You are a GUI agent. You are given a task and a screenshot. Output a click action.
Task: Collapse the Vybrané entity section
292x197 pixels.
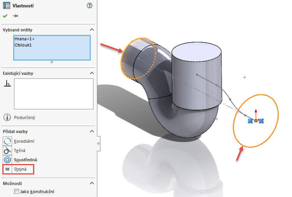(91, 30)
